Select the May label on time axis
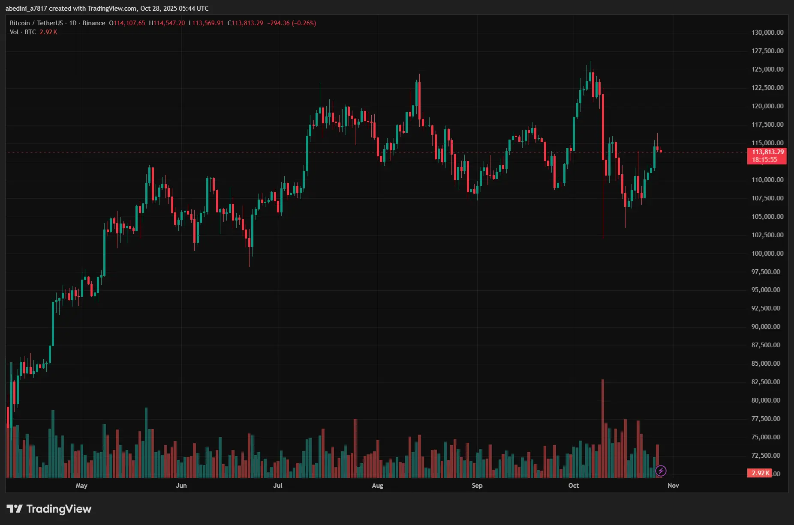This screenshot has height=525, width=794. (81, 486)
